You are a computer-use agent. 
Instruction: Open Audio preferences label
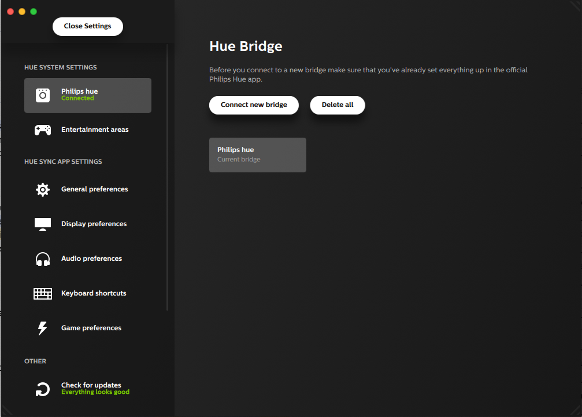[91, 259]
